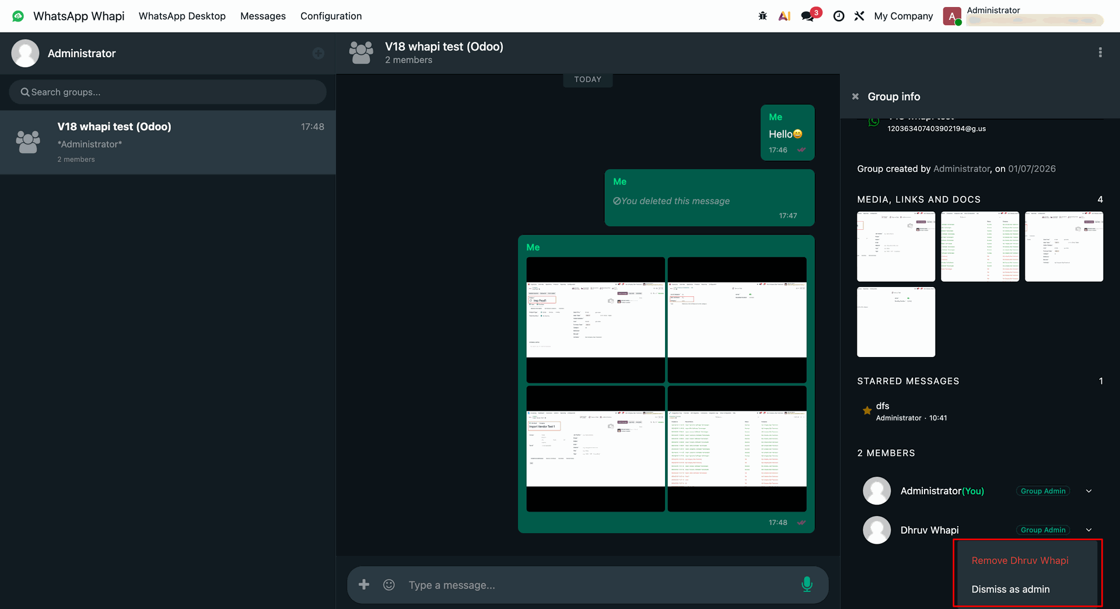Open first media thumbnail in group info
Screen dimensions: 1120x609
click(x=896, y=246)
